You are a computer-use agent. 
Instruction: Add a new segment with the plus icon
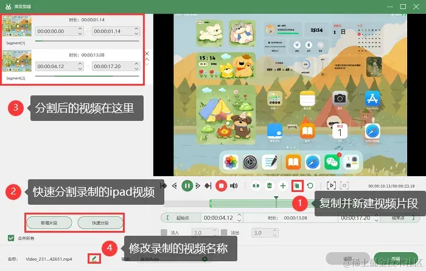pyautogui.click(x=283, y=186)
